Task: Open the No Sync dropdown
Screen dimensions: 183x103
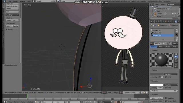Action: tap(105, 102)
